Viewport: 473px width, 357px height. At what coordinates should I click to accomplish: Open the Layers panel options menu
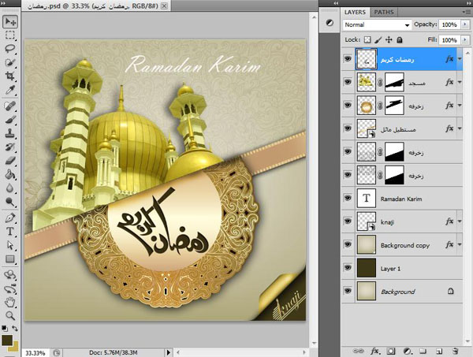(465, 13)
